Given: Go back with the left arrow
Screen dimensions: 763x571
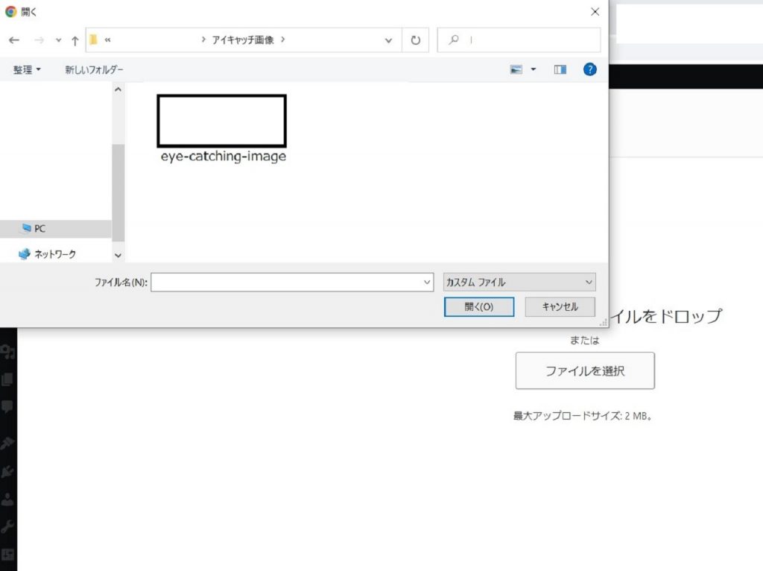Looking at the screenshot, I should point(14,40).
